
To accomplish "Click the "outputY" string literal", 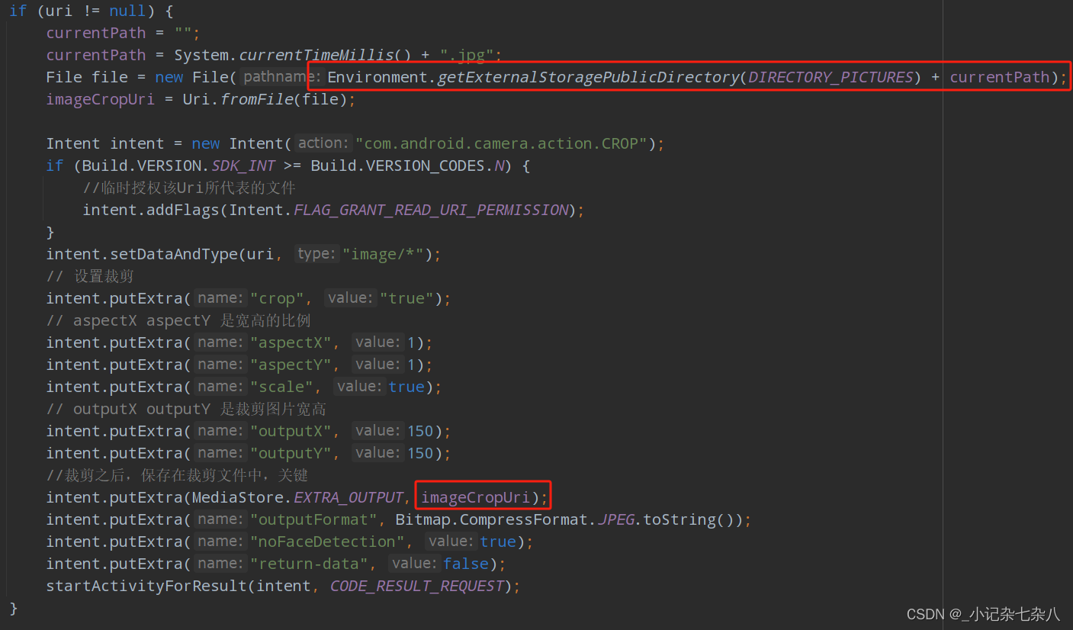I will pos(291,453).
